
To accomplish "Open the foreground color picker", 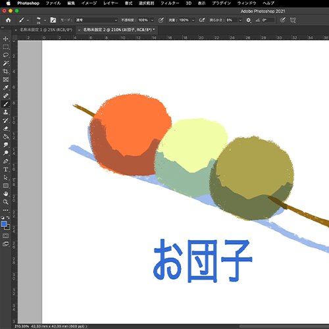I will click(x=4, y=224).
